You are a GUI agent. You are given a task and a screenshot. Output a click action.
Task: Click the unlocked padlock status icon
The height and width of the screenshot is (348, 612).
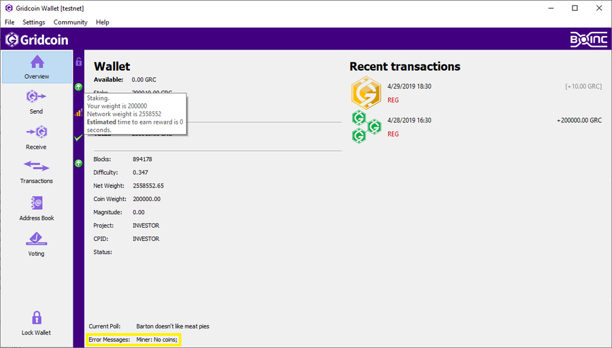(79, 61)
